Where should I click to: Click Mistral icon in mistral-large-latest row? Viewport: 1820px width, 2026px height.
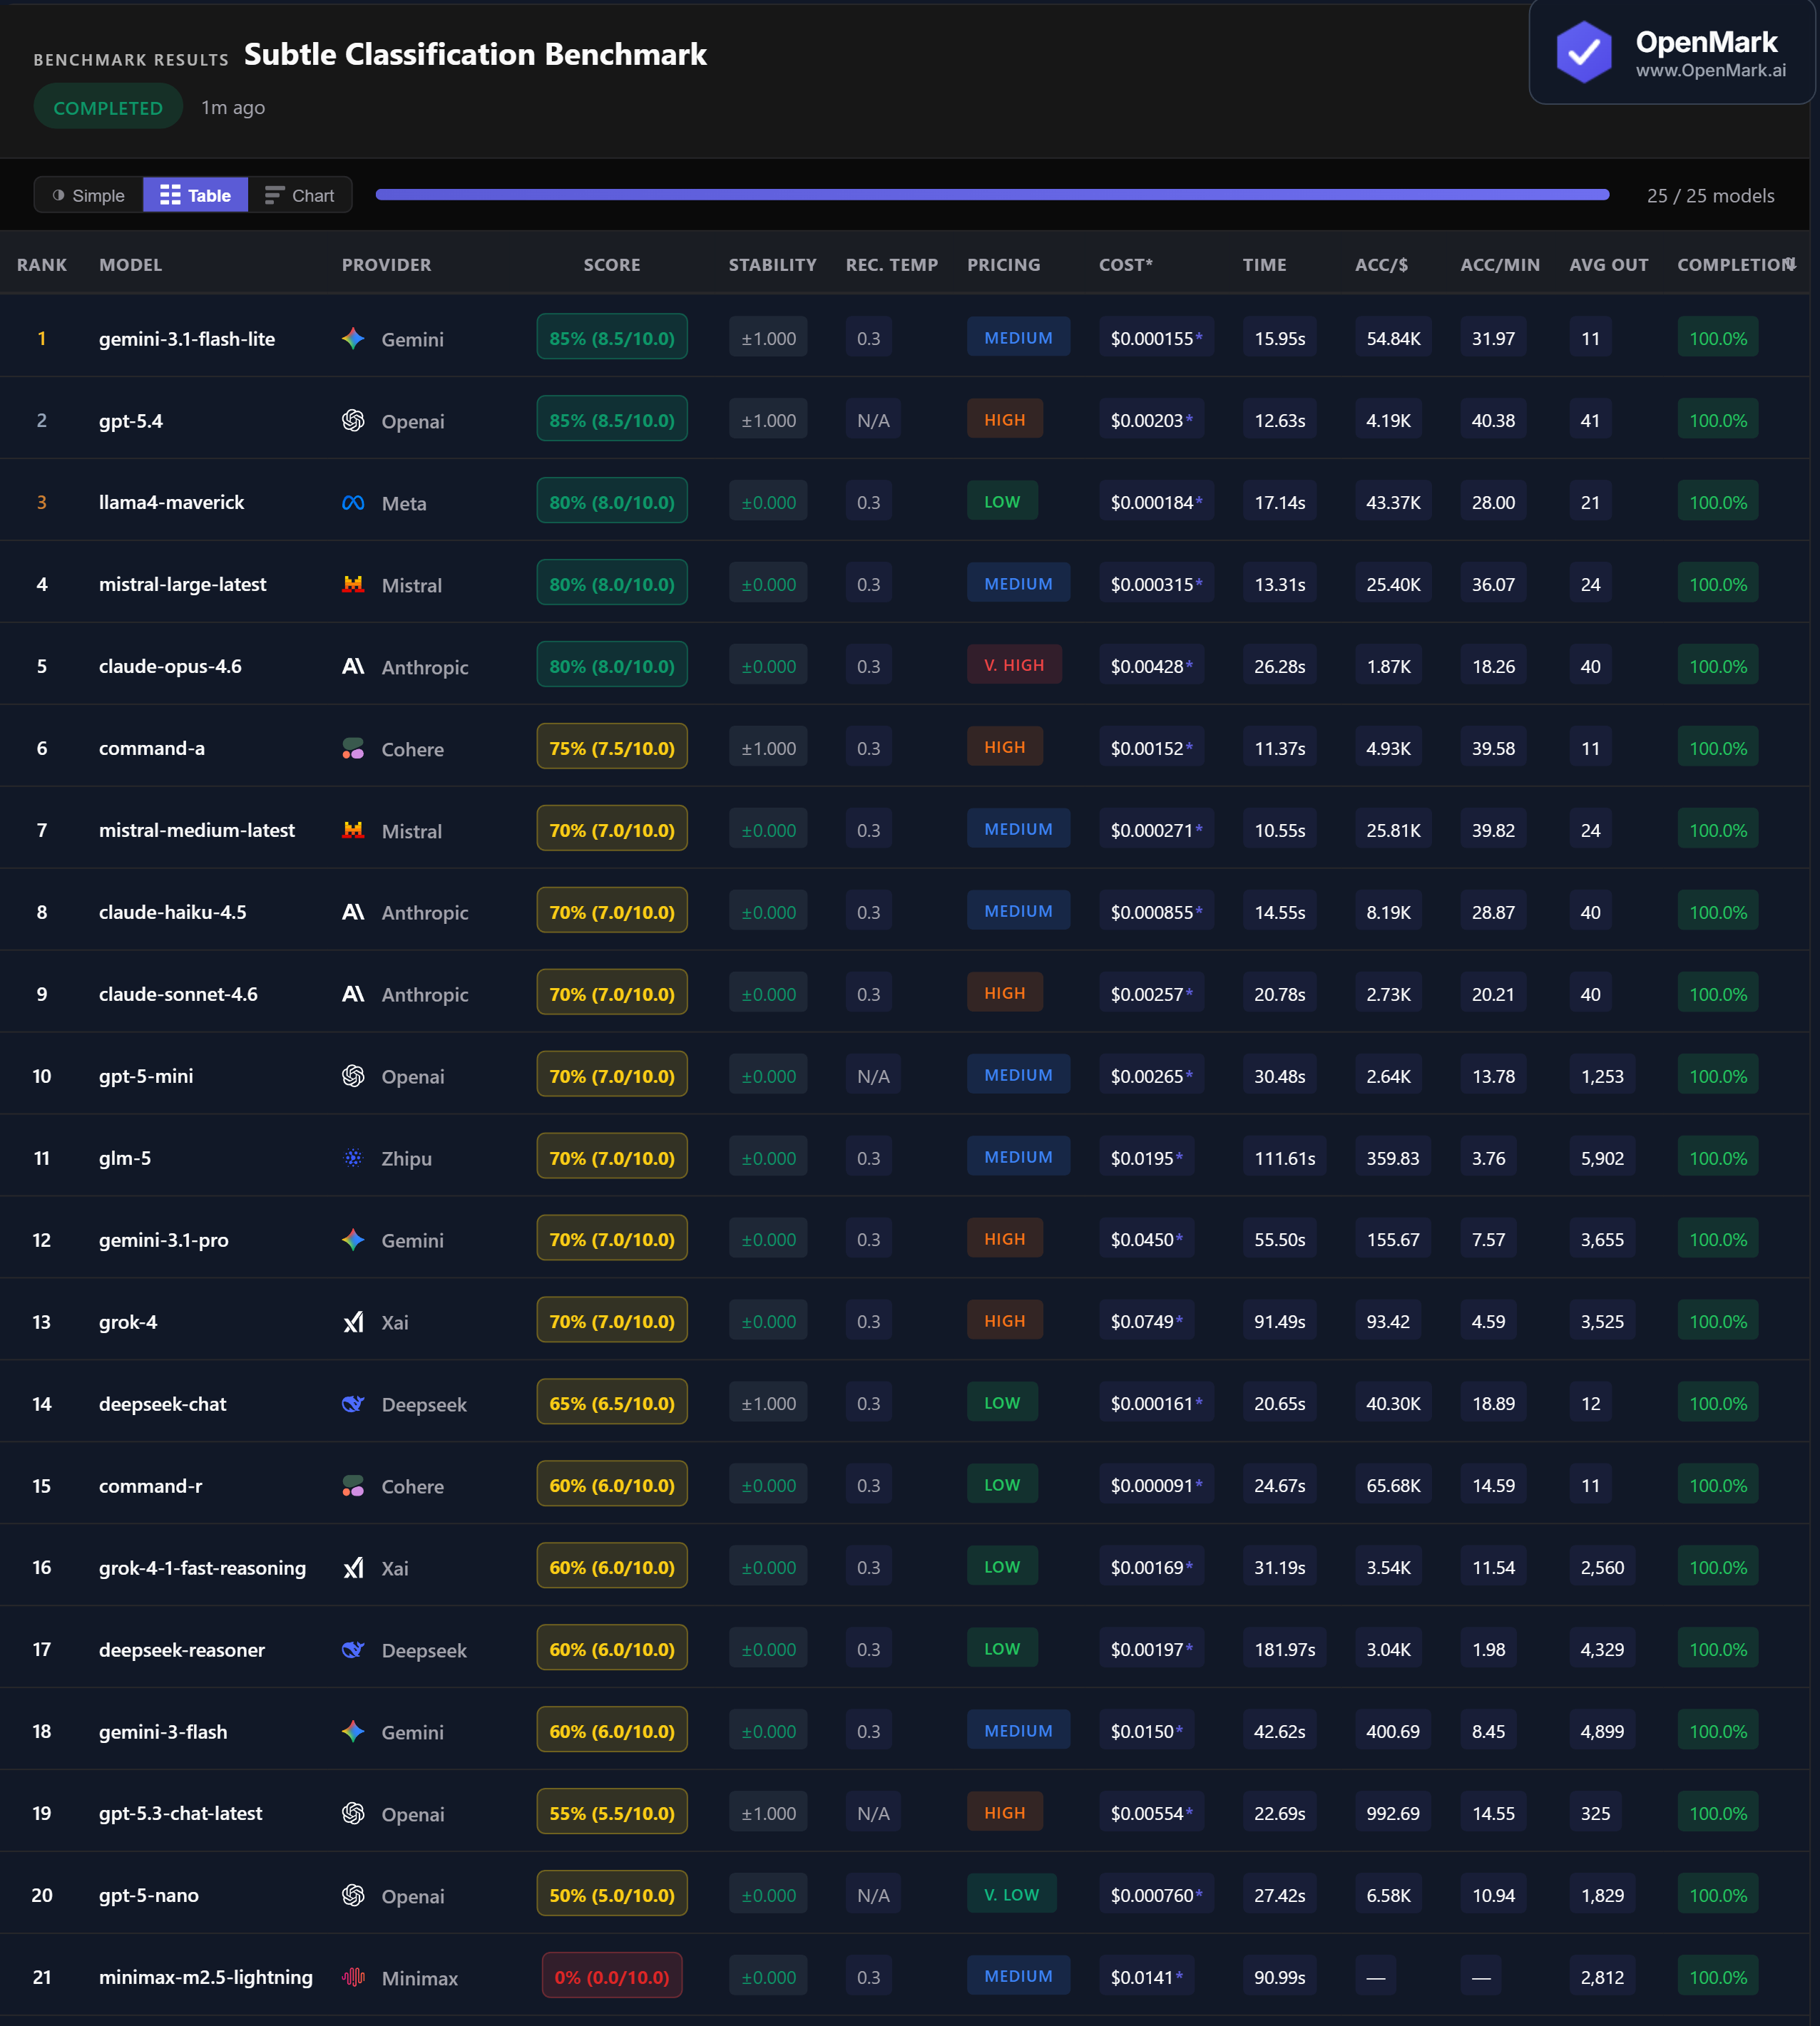click(x=353, y=585)
